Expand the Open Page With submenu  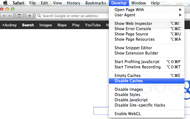[x=147, y=10]
